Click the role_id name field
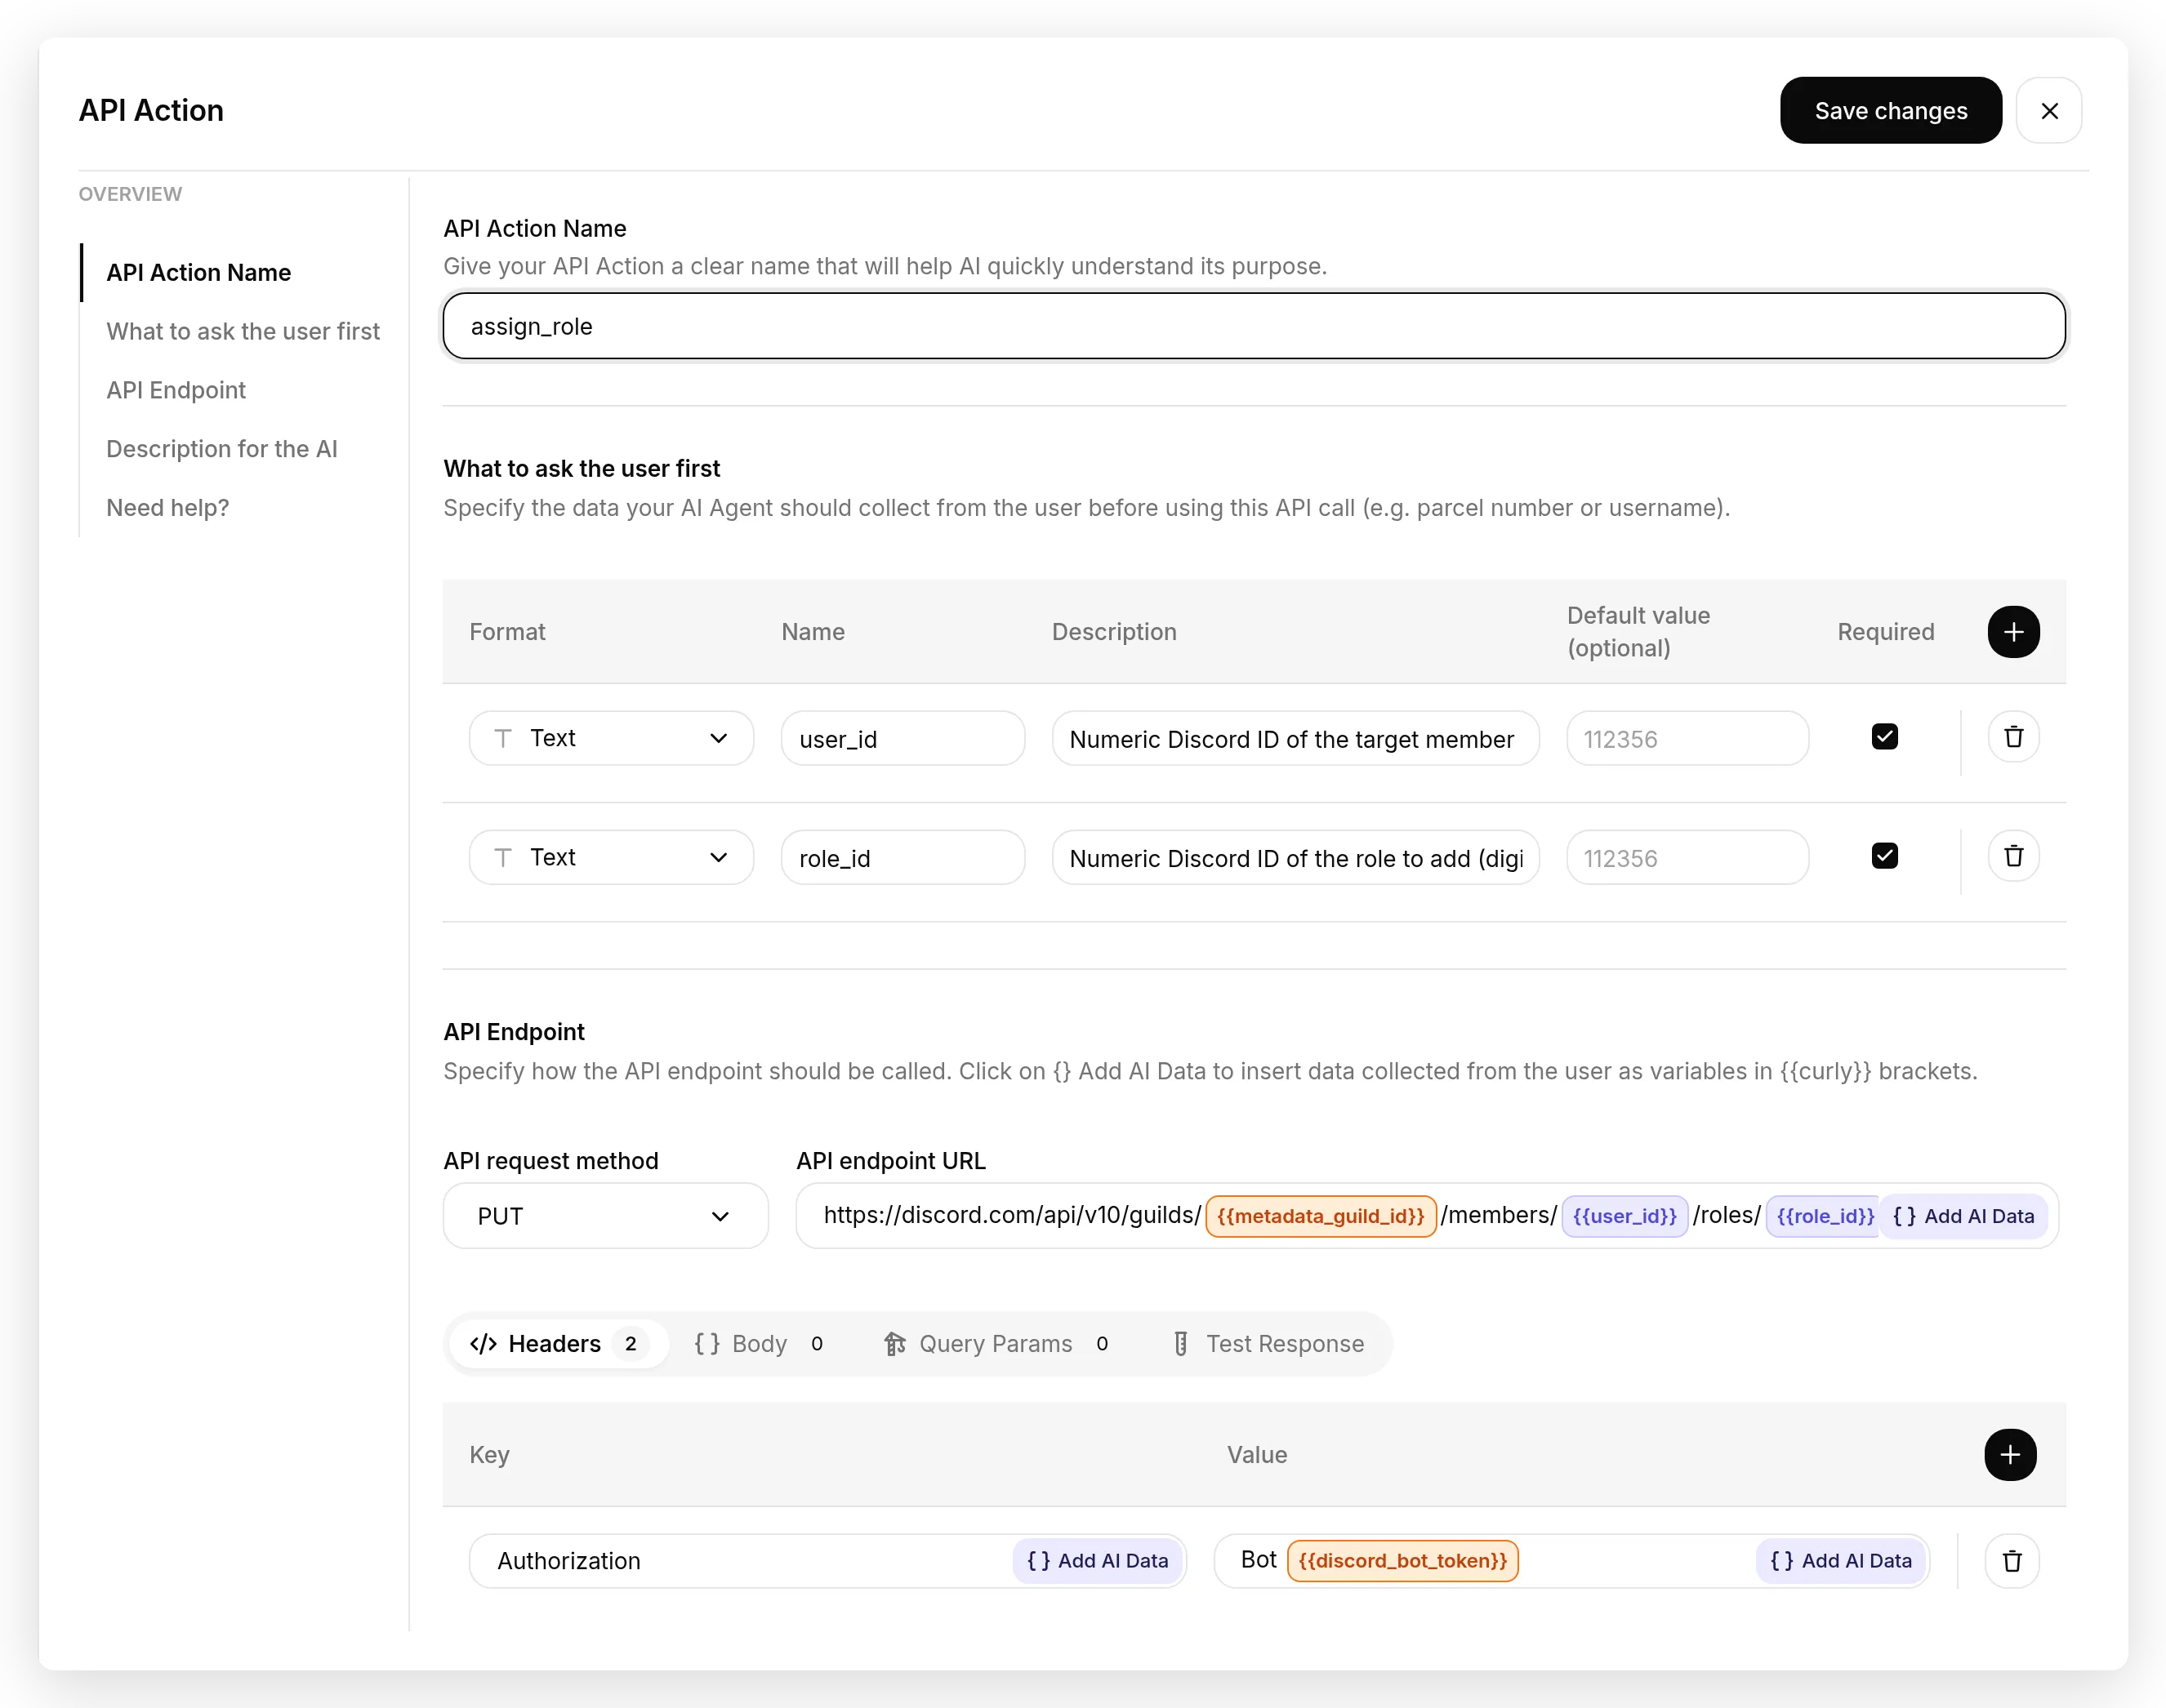 tap(902, 857)
